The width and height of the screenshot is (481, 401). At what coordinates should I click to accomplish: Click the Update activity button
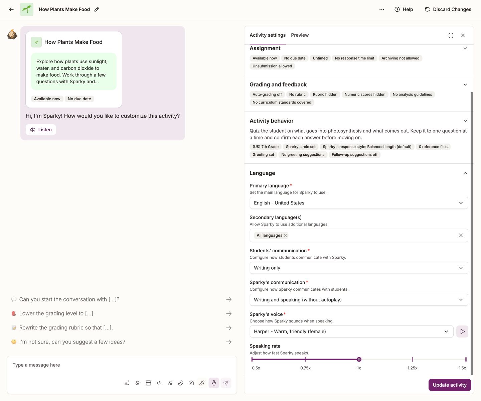[x=450, y=385]
